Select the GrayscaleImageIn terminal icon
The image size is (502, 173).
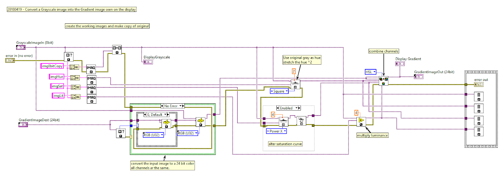pyautogui.click(x=21, y=47)
